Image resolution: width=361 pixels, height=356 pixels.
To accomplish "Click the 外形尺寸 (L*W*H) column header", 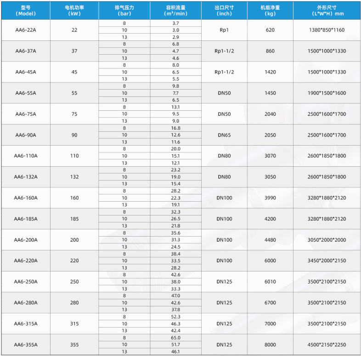I will (x=327, y=11).
